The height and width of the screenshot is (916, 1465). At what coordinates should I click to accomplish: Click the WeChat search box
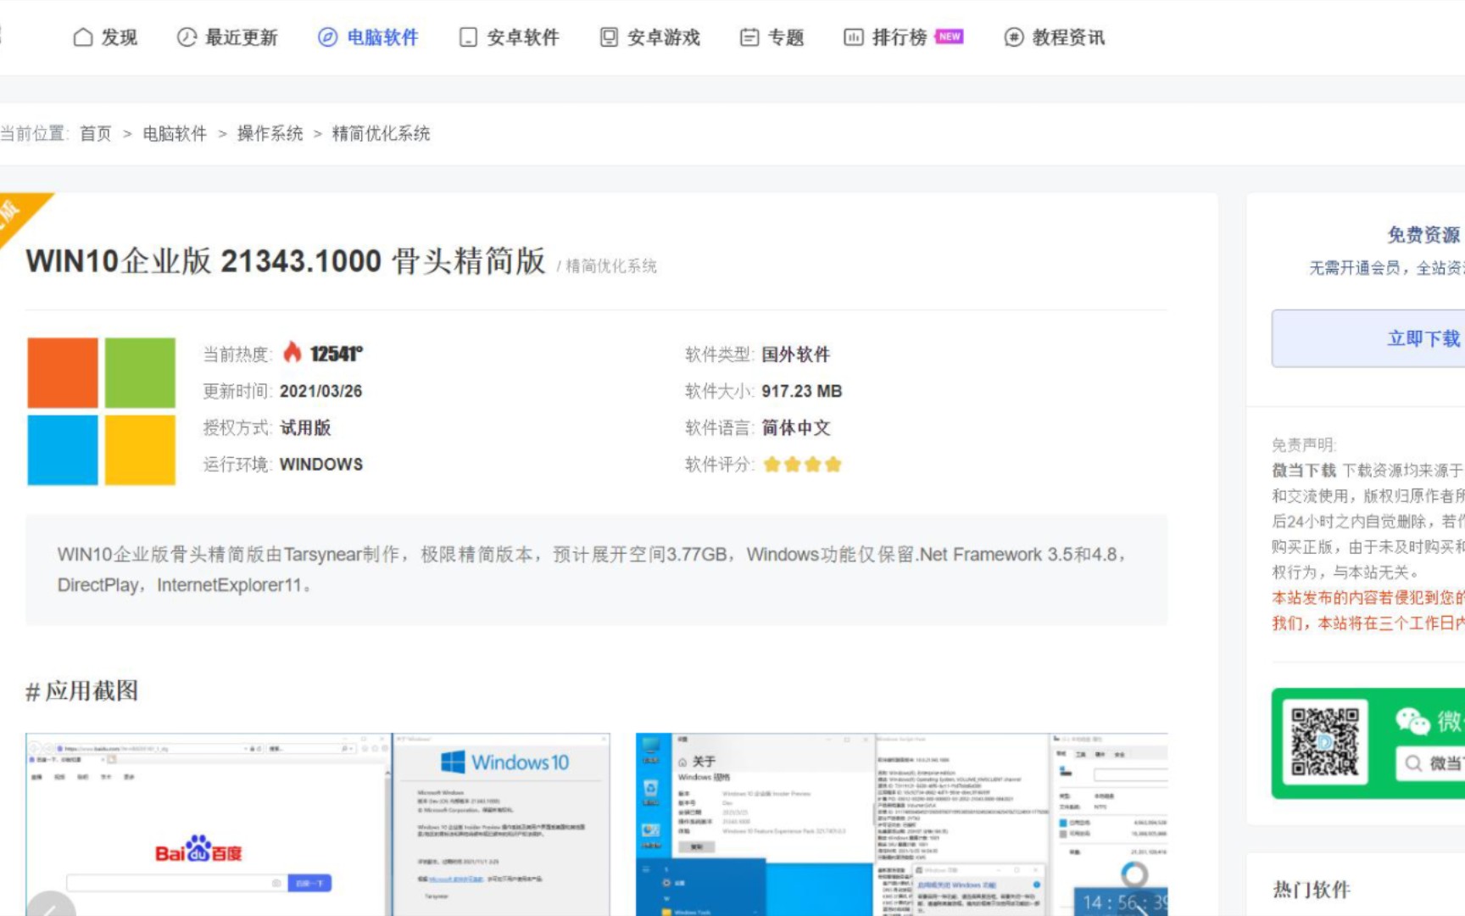(x=1430, y=763)
